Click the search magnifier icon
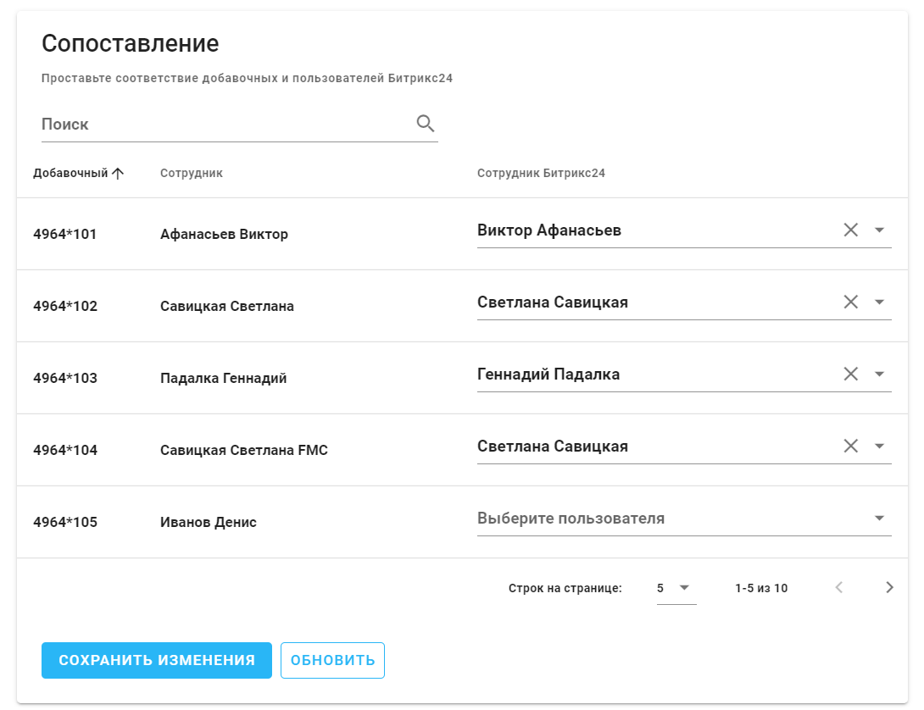Viewport: 924px width, 710px height. tap(426, 124)
